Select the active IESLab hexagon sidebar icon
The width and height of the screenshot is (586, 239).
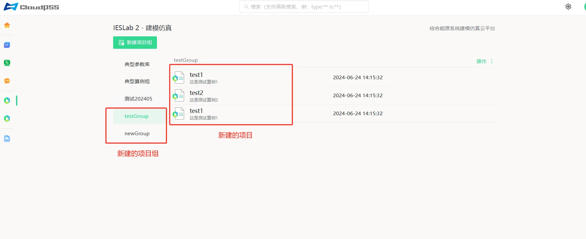7,101
